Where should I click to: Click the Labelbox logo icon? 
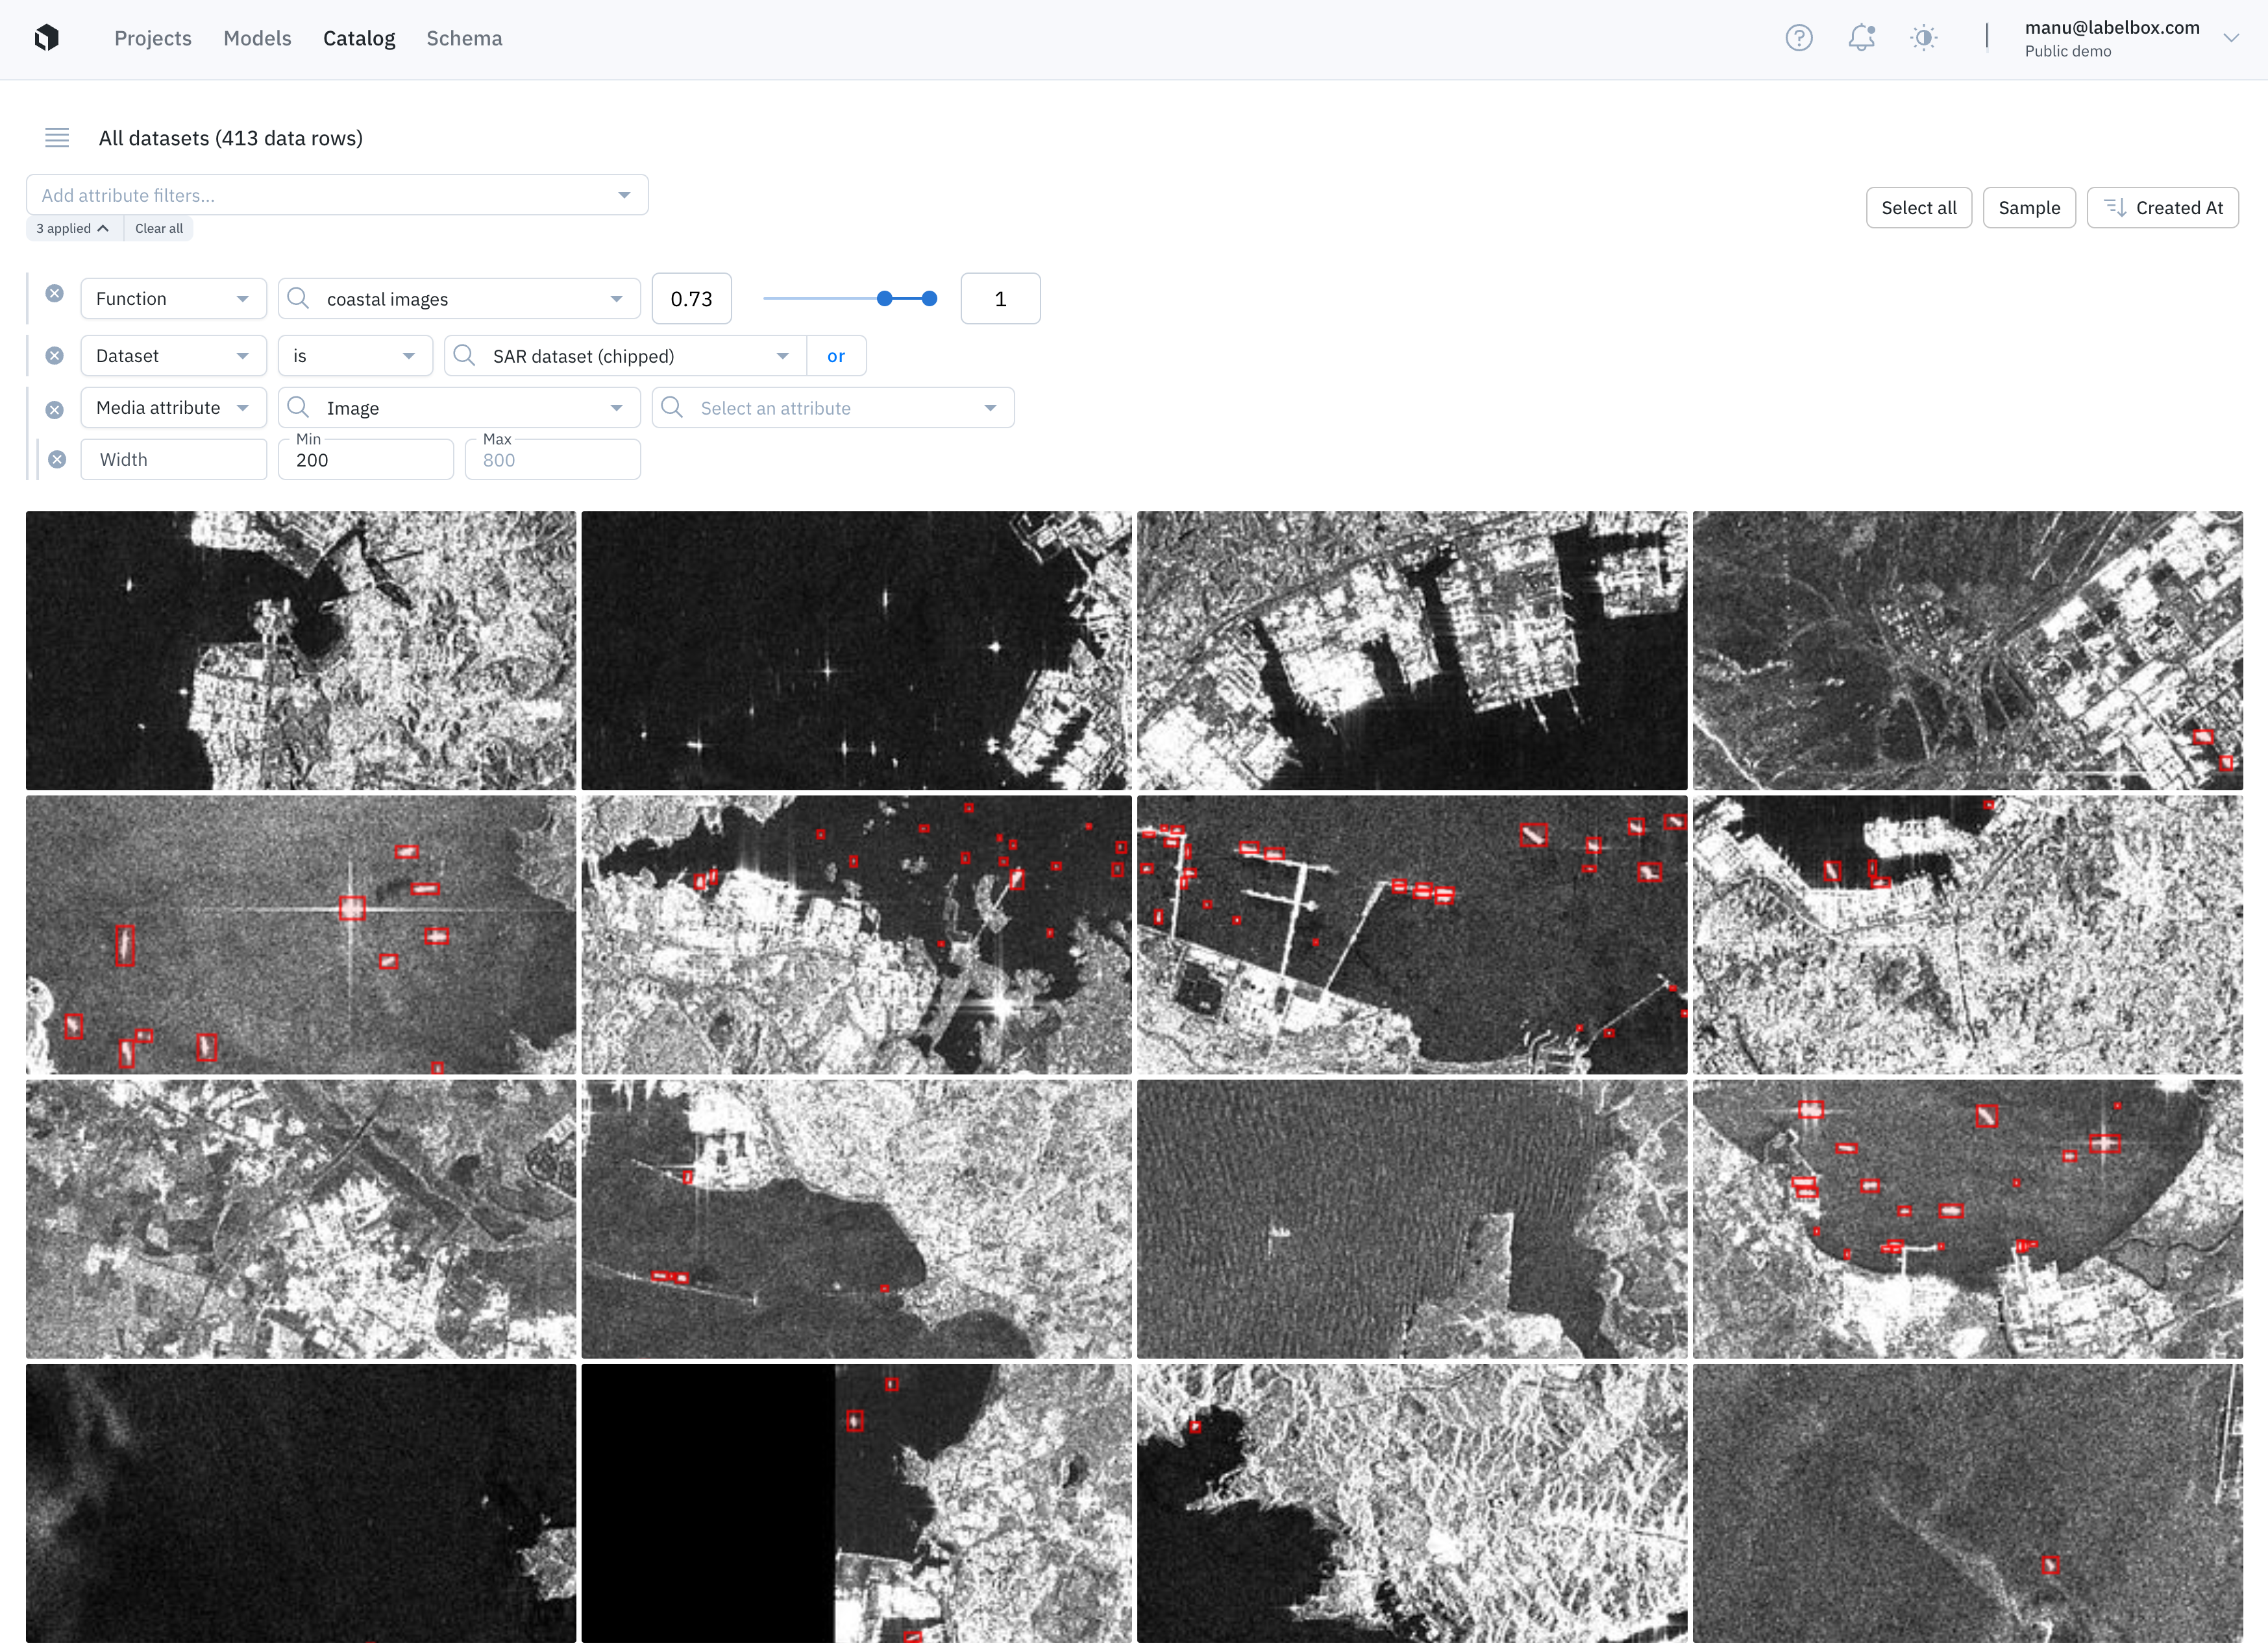point(46,38)
